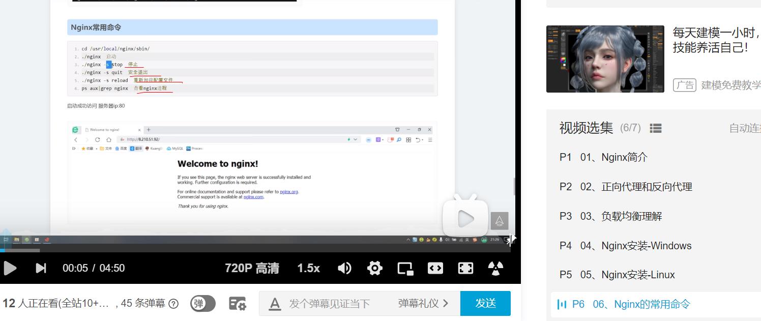Switch to widescreen mode

[435, 268]
